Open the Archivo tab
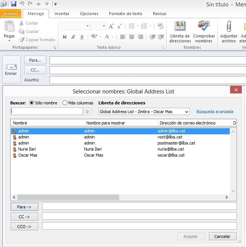The height and width of the screenshot is (247, 246). pos(11,14)
